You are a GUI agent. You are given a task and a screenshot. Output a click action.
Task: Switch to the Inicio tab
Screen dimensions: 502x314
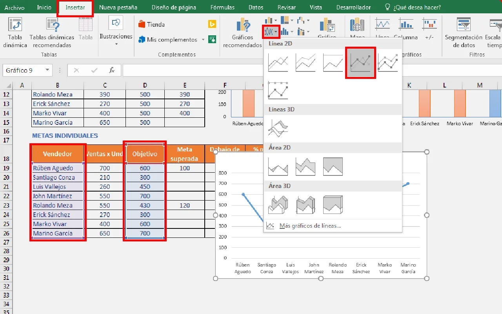44,7
